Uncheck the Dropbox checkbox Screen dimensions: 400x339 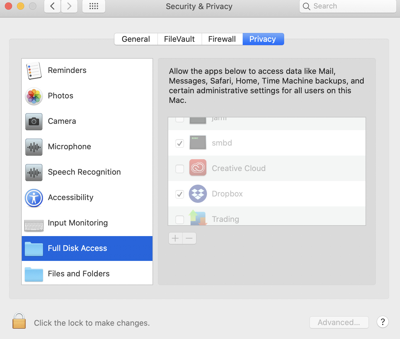point(180,194)
